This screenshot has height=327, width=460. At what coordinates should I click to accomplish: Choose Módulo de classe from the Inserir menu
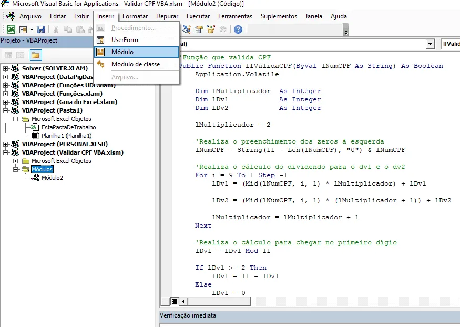[136, 64]
